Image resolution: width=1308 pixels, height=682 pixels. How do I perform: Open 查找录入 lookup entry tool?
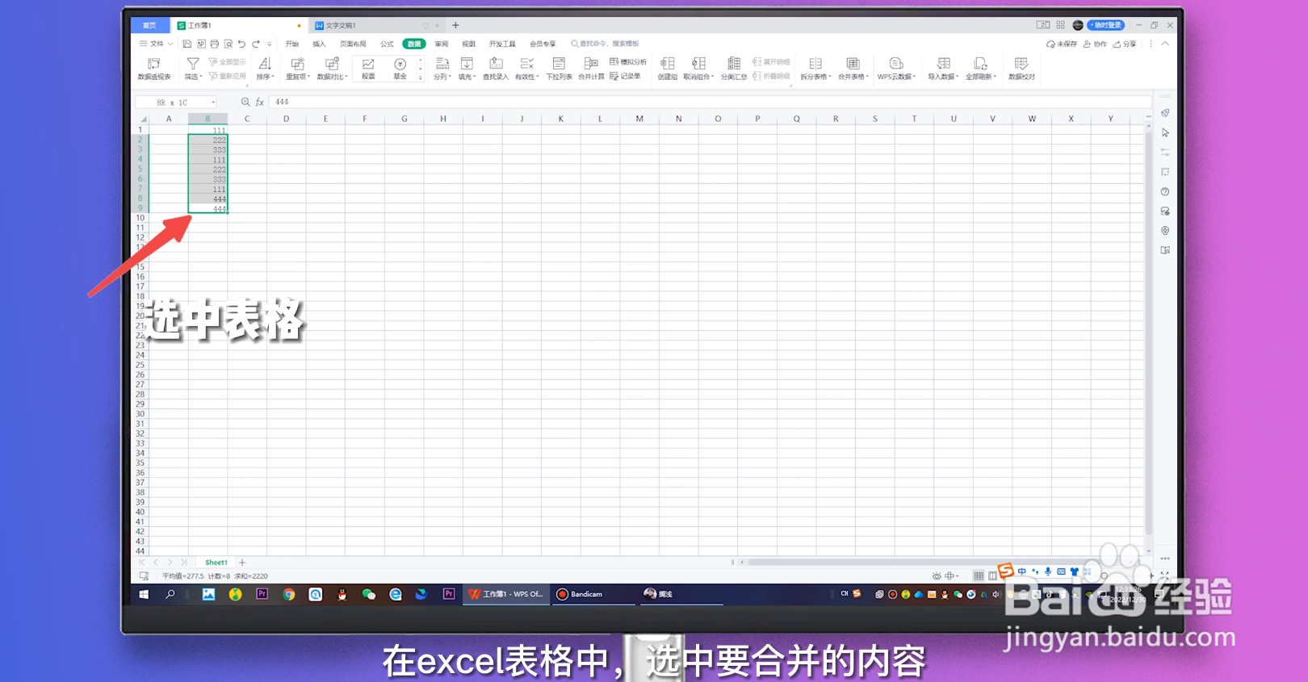pyautogui.click(x=496, y=69)
